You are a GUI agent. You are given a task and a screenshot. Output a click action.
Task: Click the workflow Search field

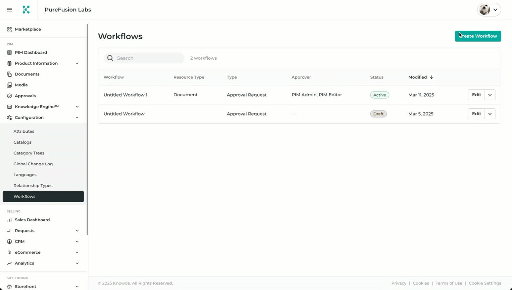[149, 58]
